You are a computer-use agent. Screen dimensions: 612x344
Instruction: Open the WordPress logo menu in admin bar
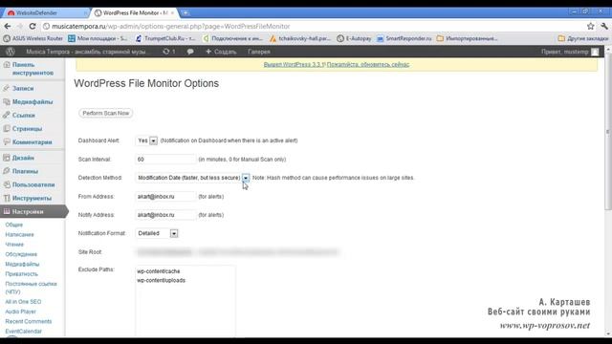(11, 52)
